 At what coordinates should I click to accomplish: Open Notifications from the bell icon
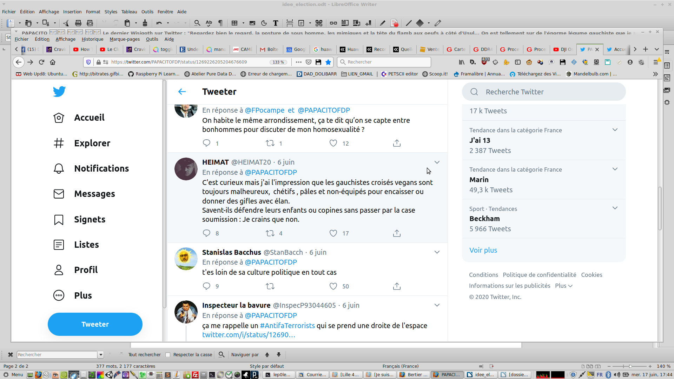(x=59, y=169)
